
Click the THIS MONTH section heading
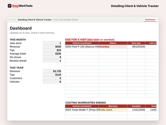tap(18, 40)
